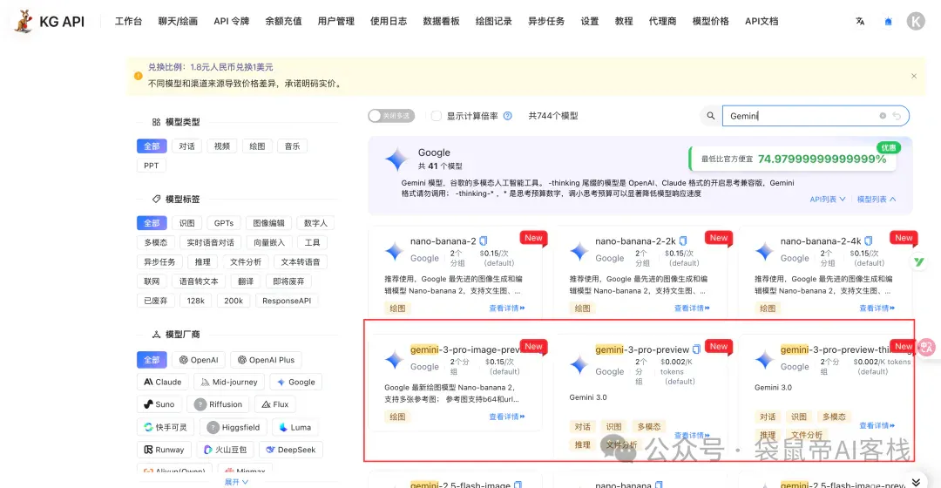Open the API文档 menu
941x488 pixels.
[762, 21]
